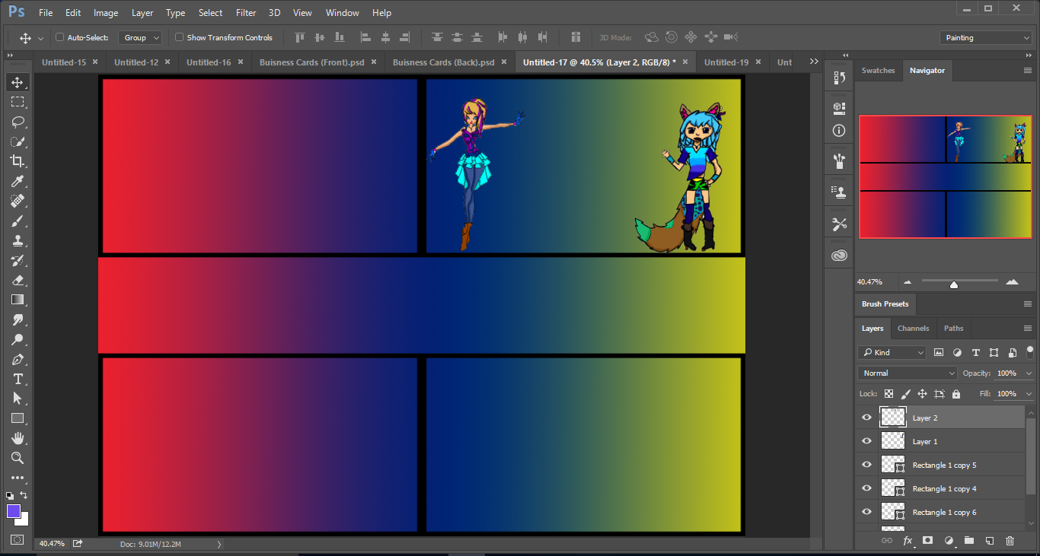Expand hidden document tabs chevron

pyautogui.click(x=814, y=62)
